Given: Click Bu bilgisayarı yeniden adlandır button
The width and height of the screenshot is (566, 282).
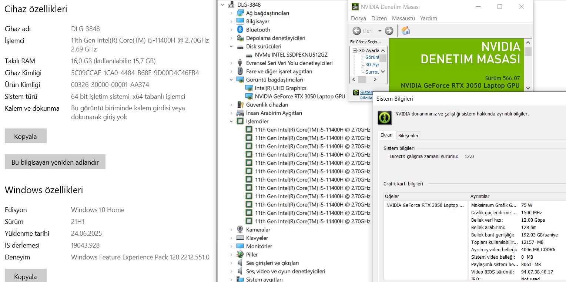Looking at the screenshot, I should [x=55, y=162].
